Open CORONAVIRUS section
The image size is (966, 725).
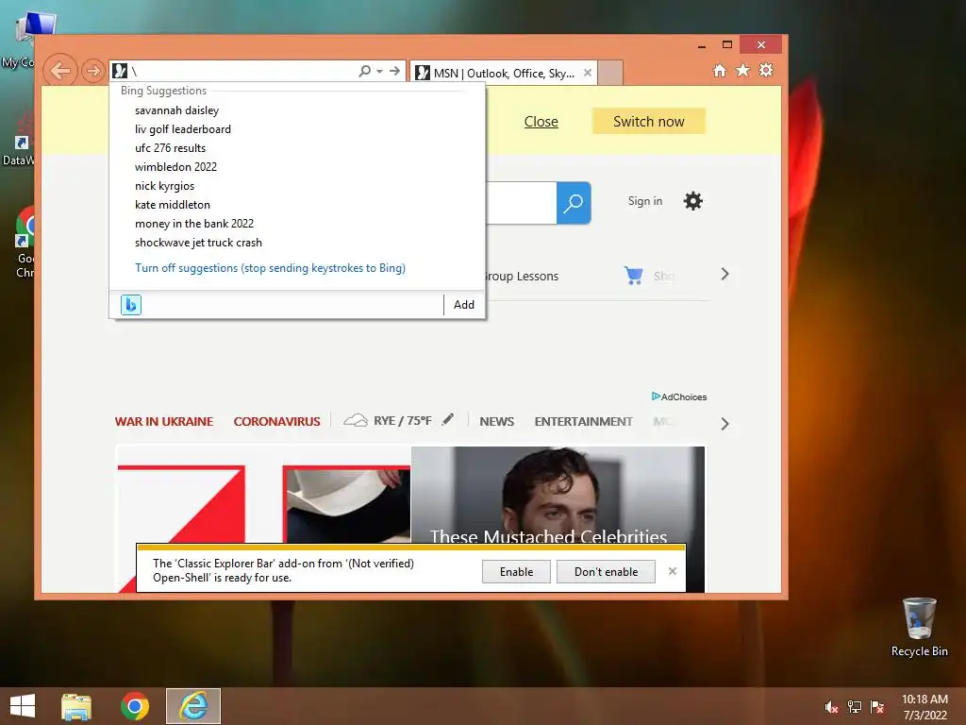click(x=276, y=422)
